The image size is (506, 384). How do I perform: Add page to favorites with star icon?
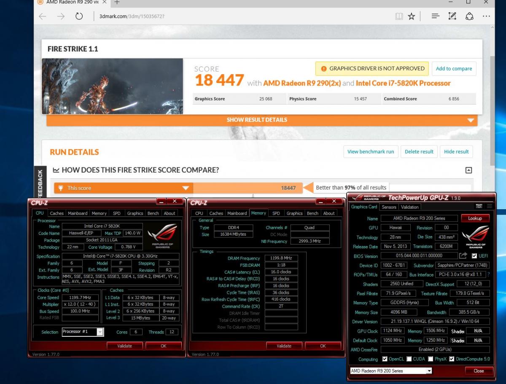click(412, 16)
